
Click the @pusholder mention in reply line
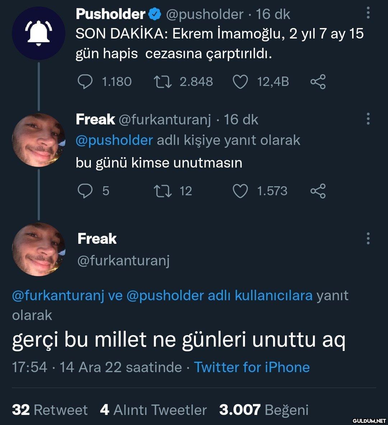114,140
